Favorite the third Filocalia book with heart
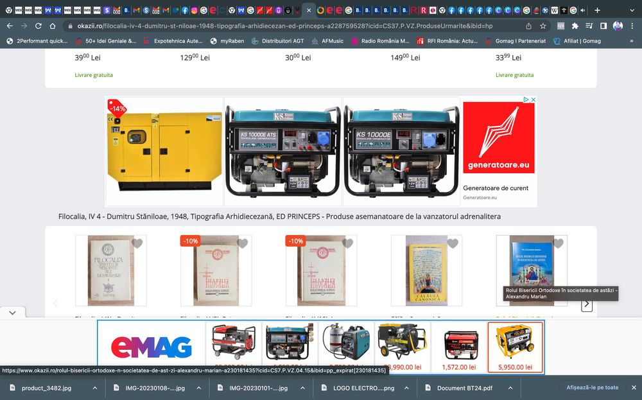This screenshot has height=400, width=642. (x=347, y=243)
